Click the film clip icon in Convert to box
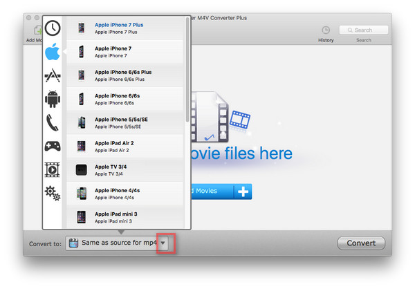 [x=73, y=243]
